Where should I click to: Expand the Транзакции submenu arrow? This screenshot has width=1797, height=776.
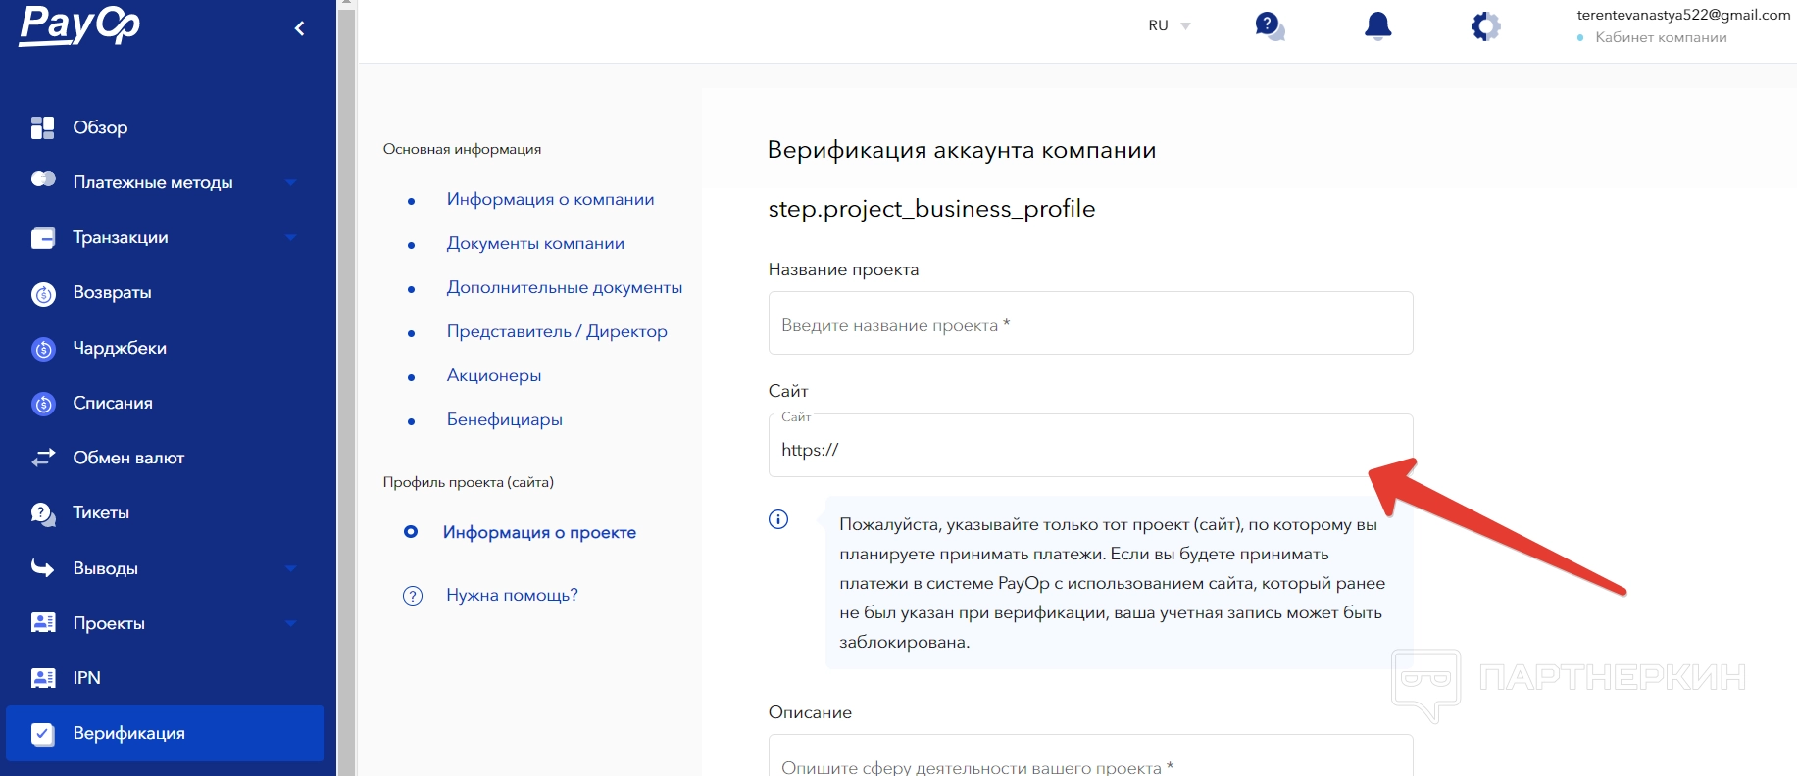point(290,237)
